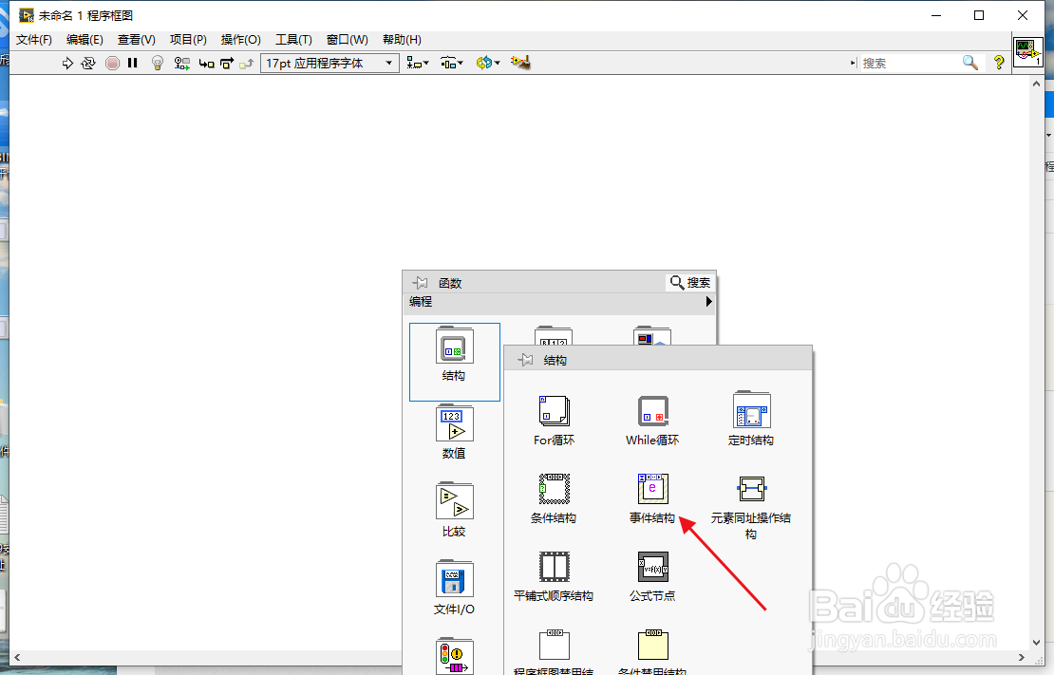Viewport: 1054px width, 675px height.
Task: Select the 公式节点 formula node
Action: [x=652, y=577]
